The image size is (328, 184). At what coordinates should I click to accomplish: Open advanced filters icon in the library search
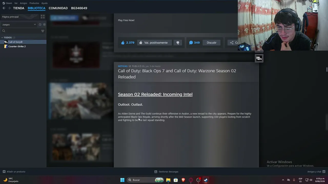point(43,31)
